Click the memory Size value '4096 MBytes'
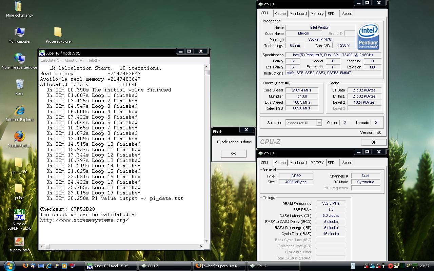The image size is (434, 271). 296,182
